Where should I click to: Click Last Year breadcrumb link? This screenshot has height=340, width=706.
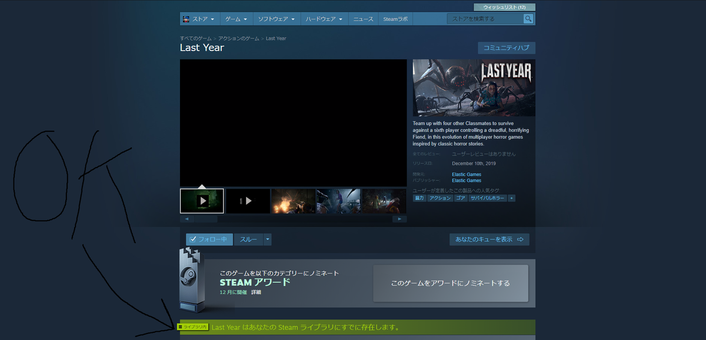click(276, 38)
